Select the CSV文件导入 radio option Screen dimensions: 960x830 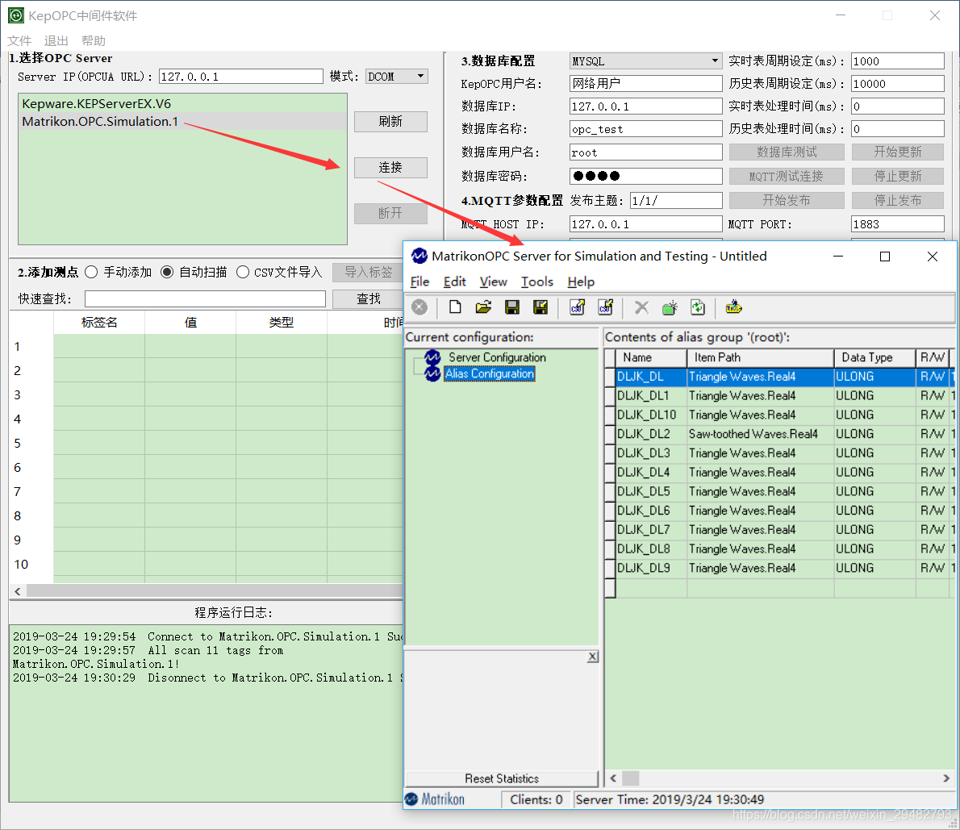(243, 272)
